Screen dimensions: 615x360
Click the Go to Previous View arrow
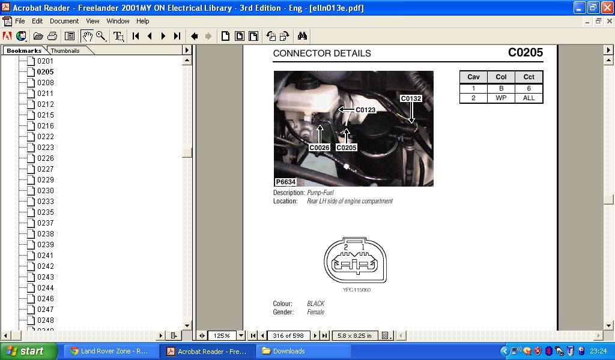tap(194, 37)
